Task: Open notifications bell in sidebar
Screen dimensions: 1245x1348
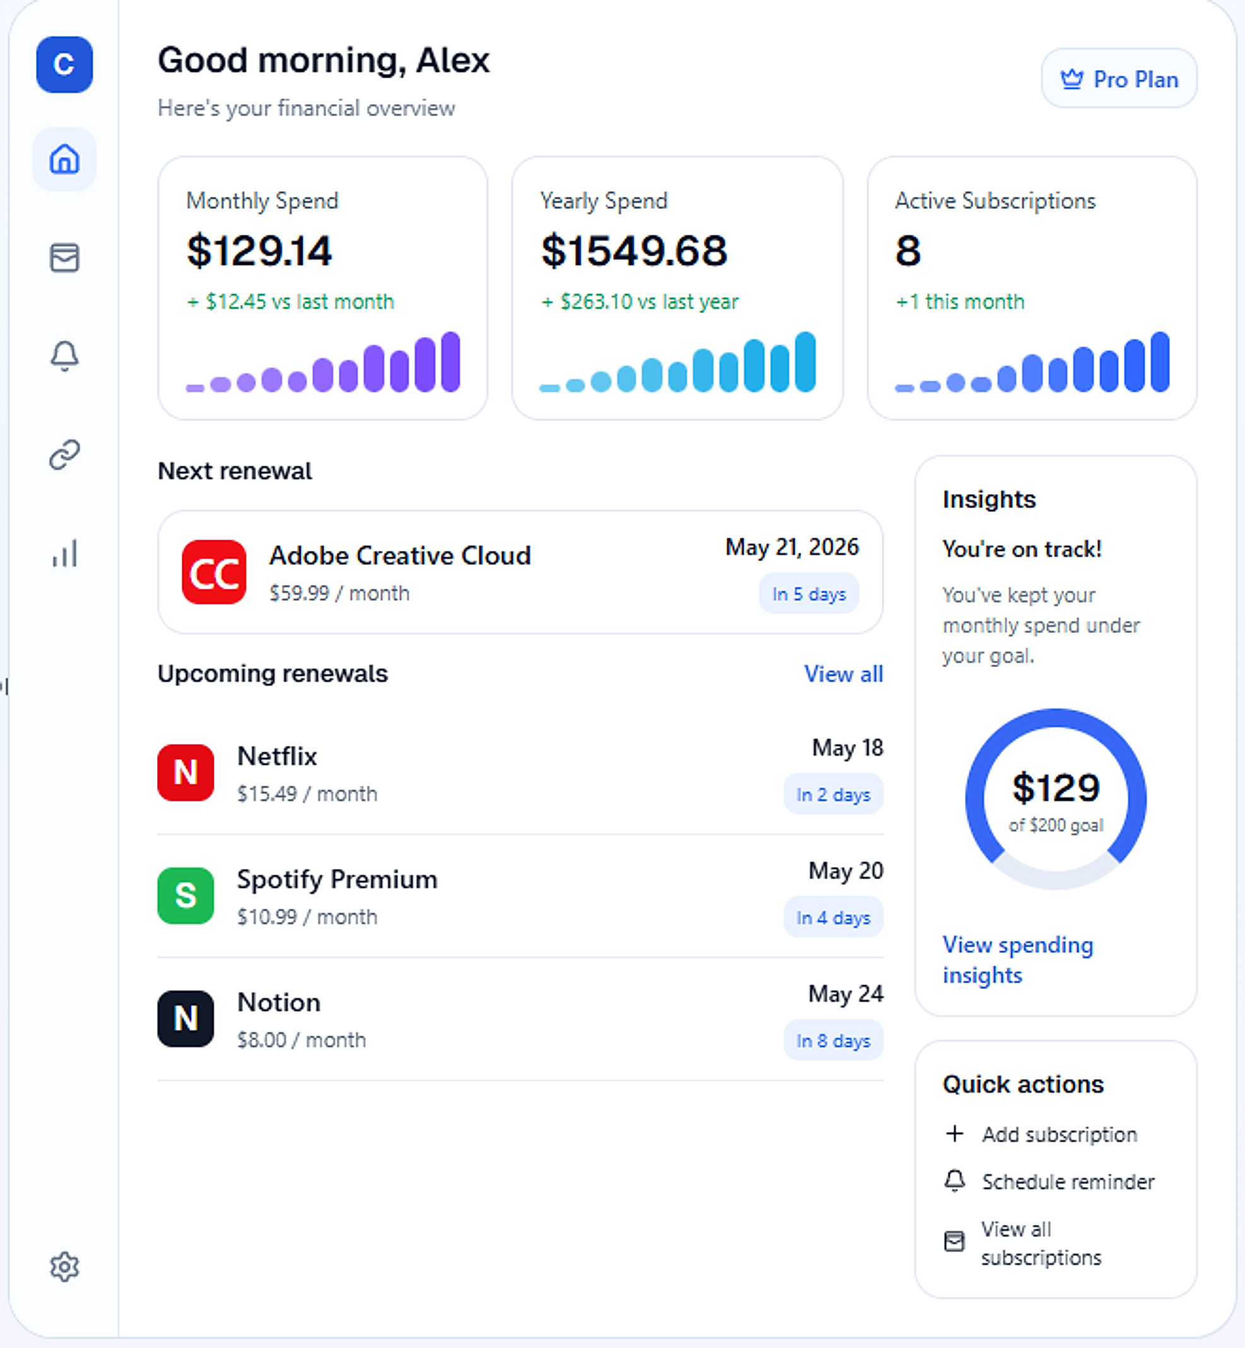Action: [x=64, y=356]
